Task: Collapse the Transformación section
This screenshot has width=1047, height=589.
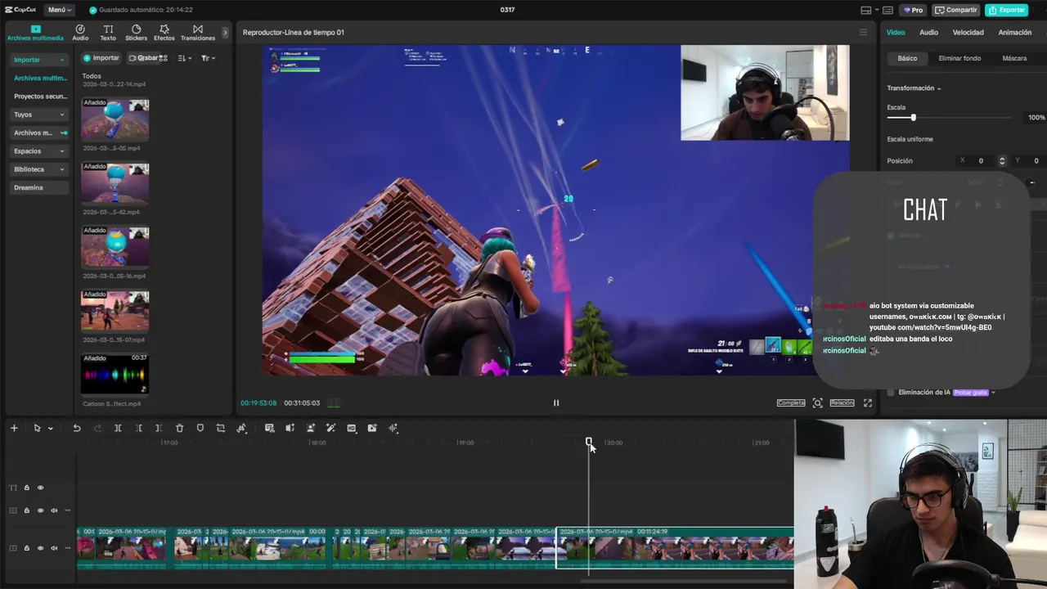Action: [939, 88]
